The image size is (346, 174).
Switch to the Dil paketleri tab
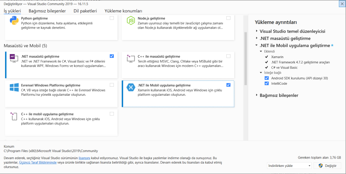tap(85, 11)
